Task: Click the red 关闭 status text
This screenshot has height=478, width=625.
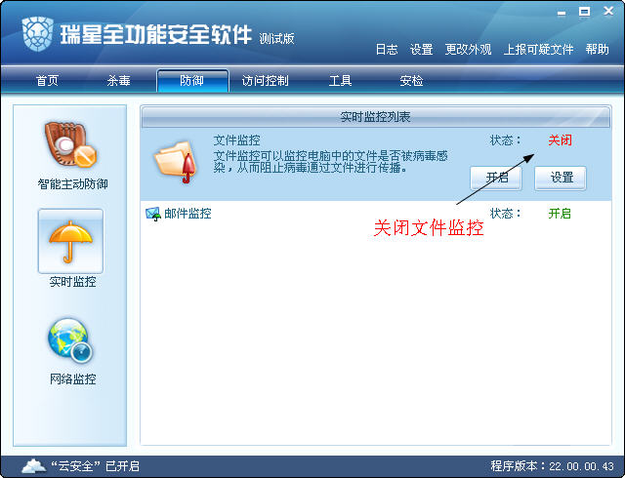Action: click(560, 140)
